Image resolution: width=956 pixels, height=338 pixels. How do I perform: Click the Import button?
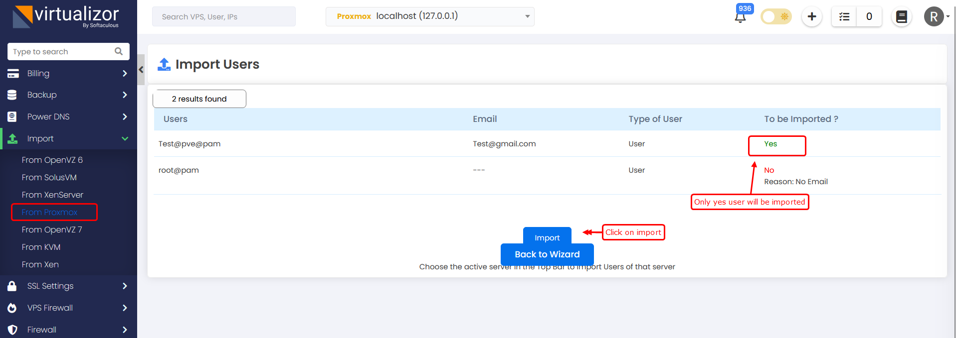pyautogui.click(x=547, y=235)
